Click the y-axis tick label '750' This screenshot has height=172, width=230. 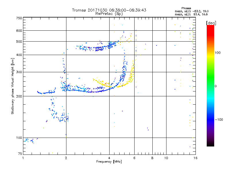pyautogui.click(x=19, y=18)
